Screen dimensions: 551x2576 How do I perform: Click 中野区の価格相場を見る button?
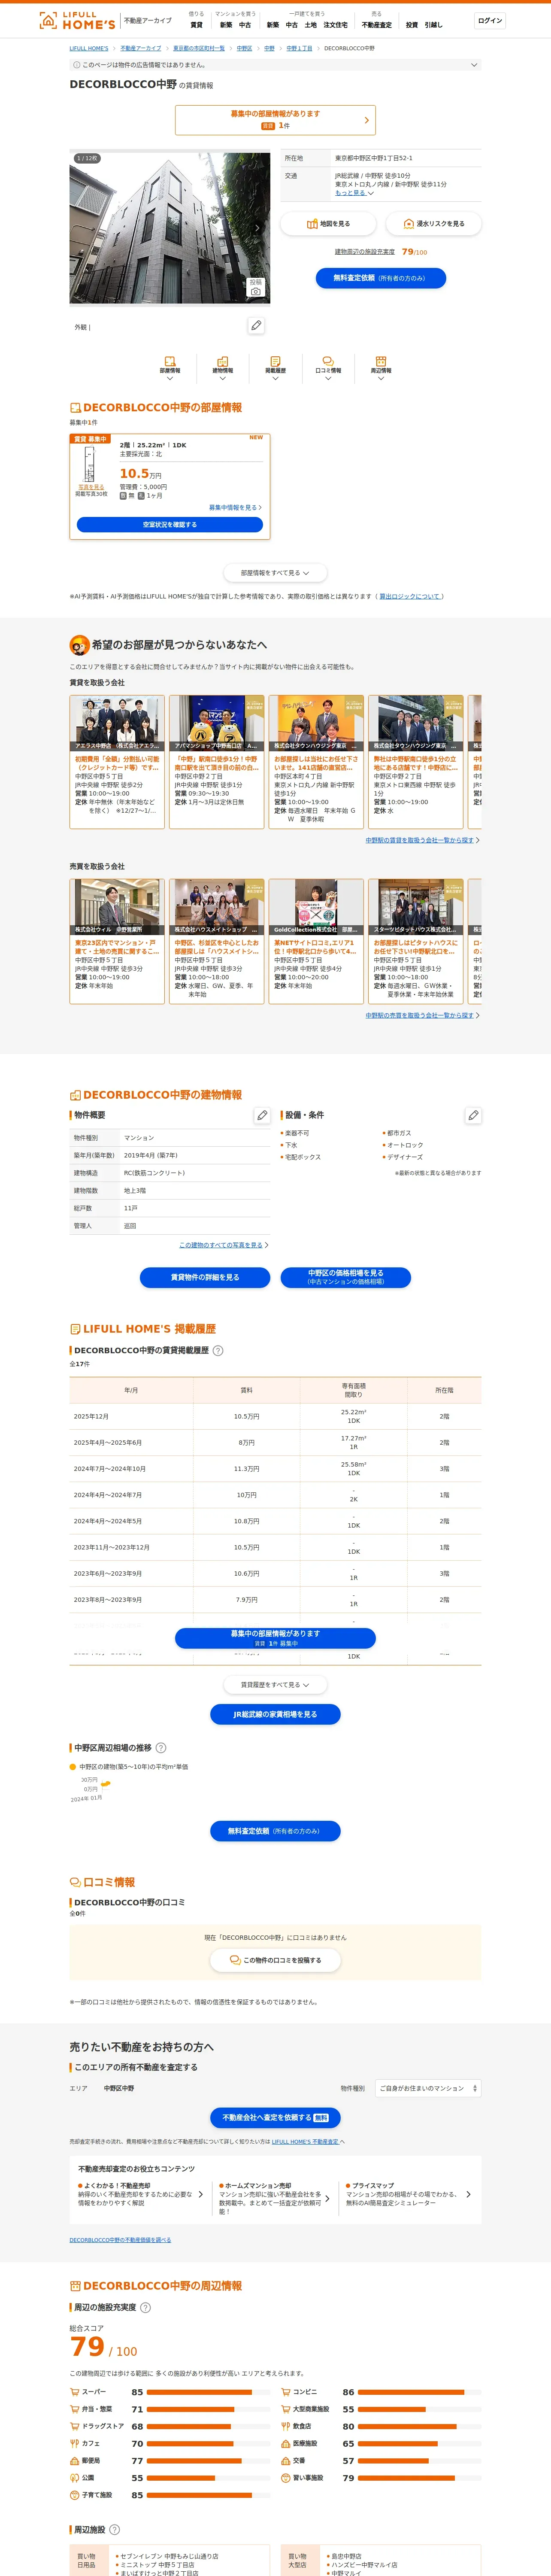pyautogui.click(x=346, y=1277)
